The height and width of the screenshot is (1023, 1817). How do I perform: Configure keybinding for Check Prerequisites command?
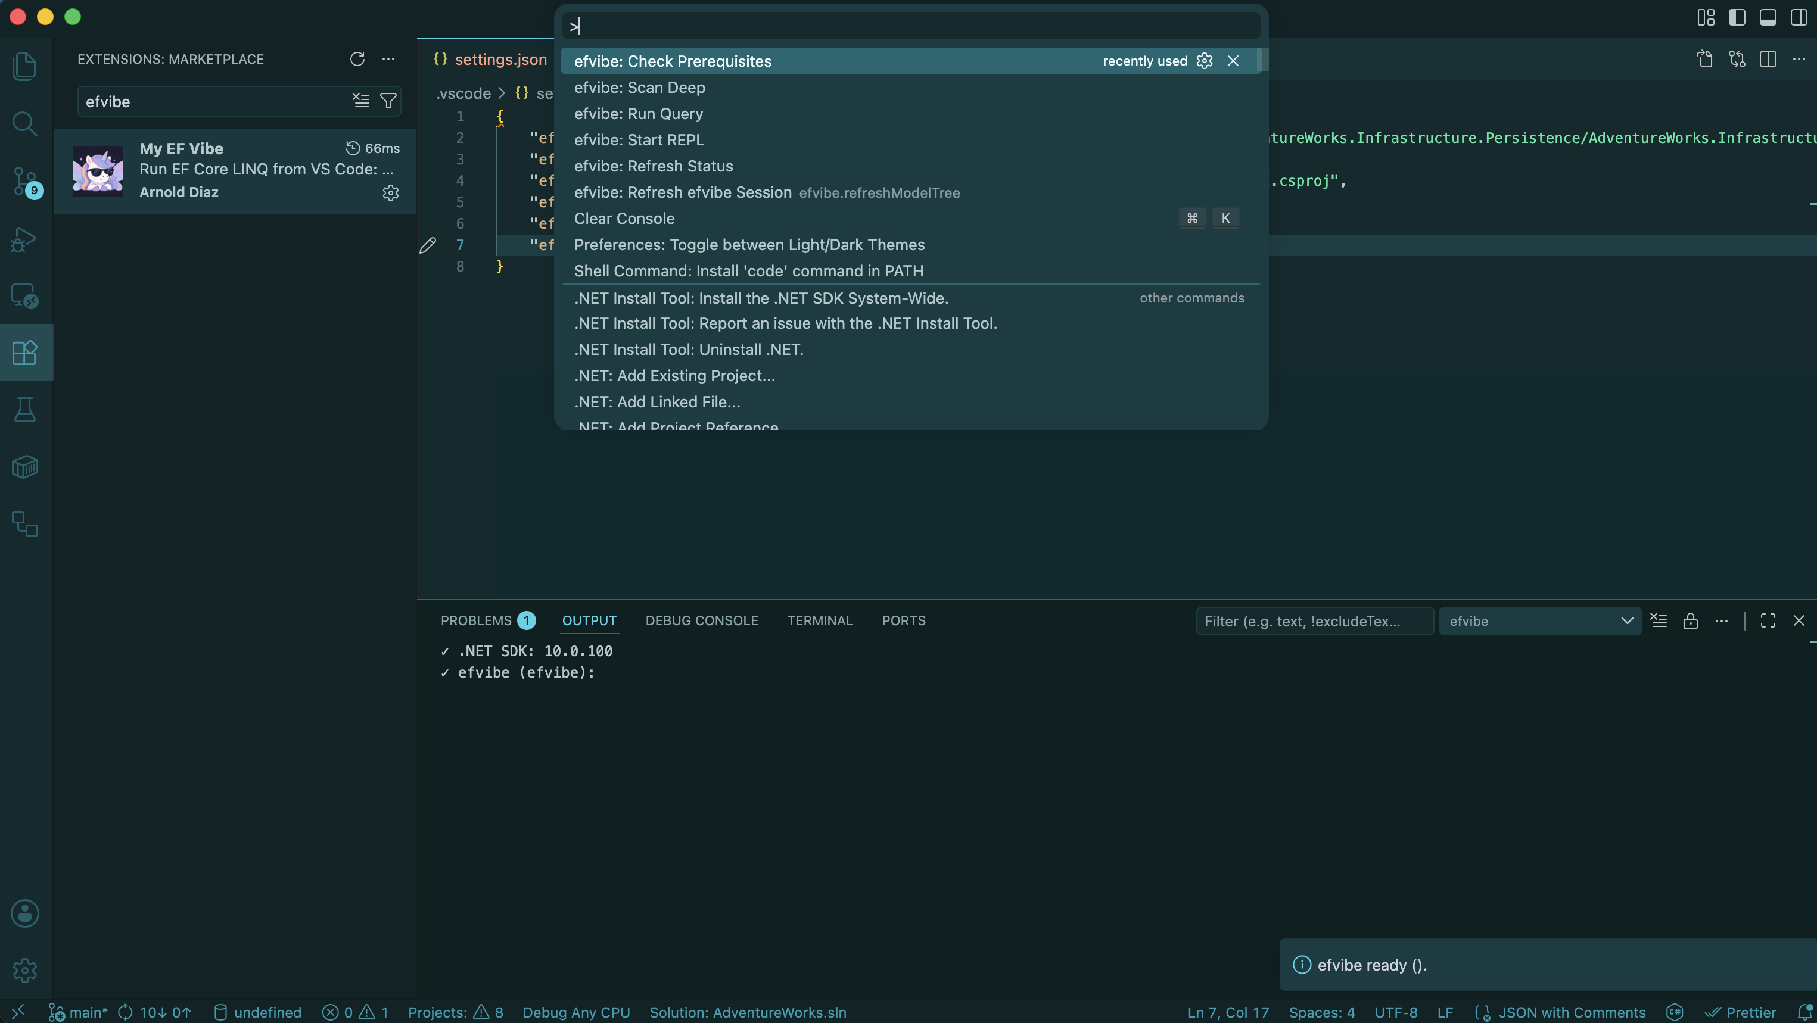pyautogui.click(x=1205, y=61)
